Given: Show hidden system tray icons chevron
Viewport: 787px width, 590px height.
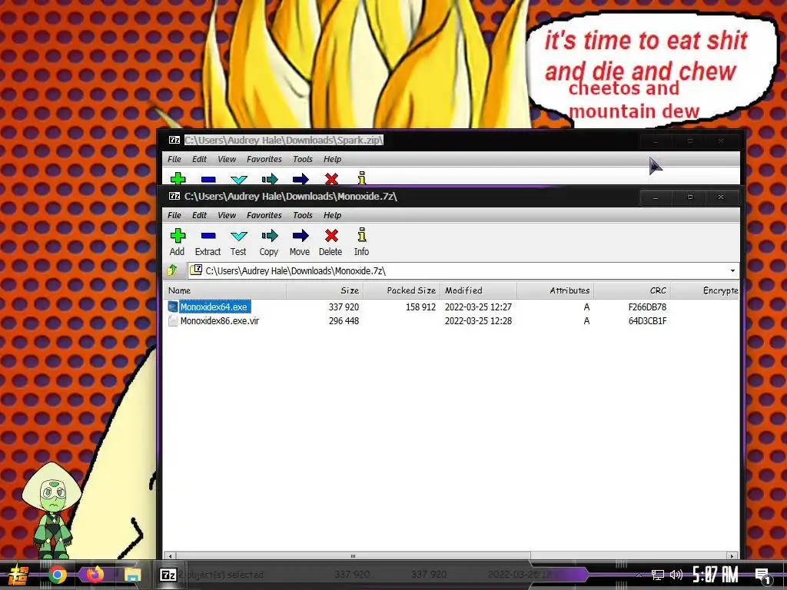Looking at the screenshot, I should (639, 575).
